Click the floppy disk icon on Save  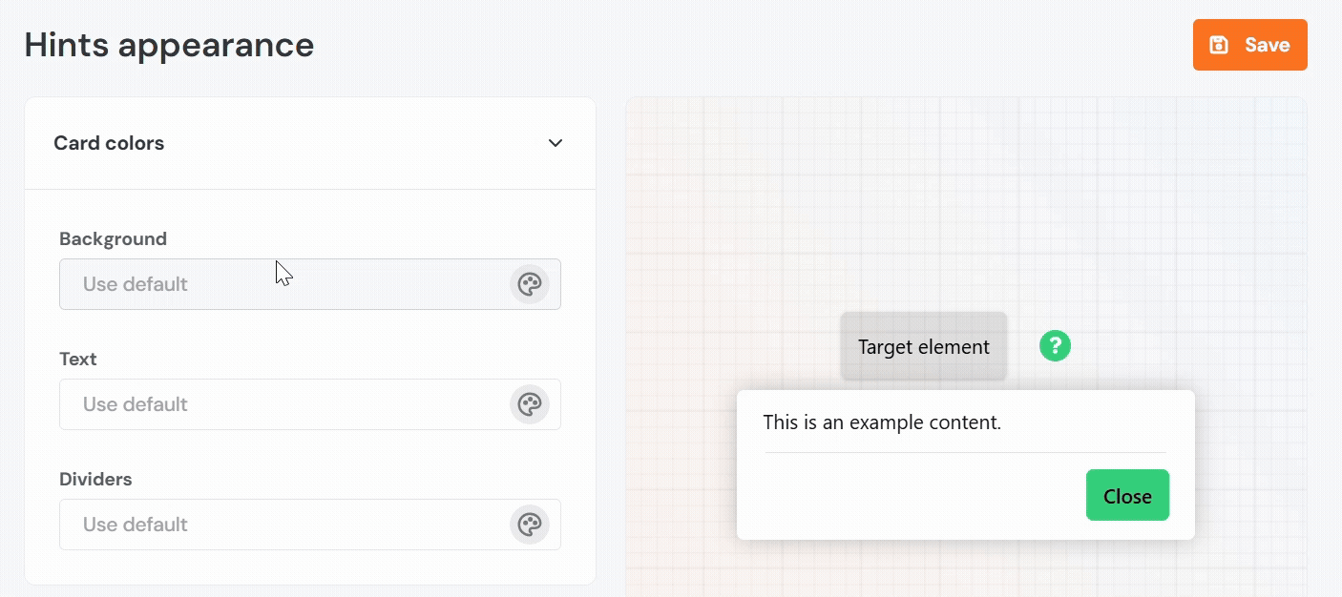[x=1219, y=45]
